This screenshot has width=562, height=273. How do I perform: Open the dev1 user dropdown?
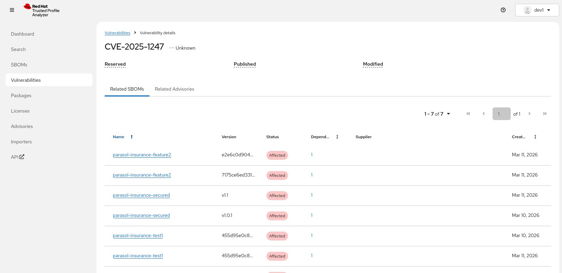click(537, 10)
